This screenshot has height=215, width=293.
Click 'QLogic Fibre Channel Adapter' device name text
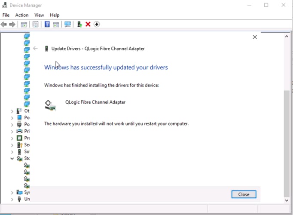[x=95, y=102]
